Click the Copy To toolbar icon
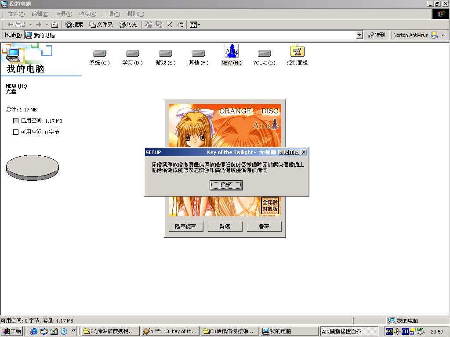The image size is (450, 337). pos(159,25)
